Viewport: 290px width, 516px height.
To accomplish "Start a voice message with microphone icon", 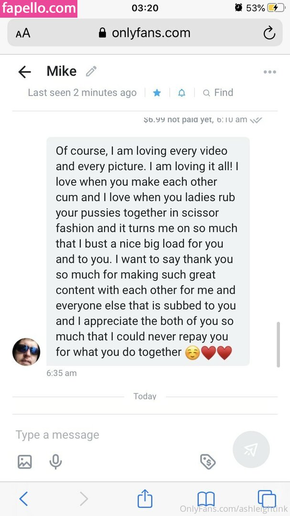I will click(55, 462).
